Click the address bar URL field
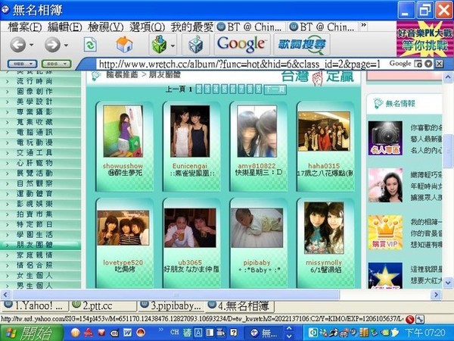Viewport: 454px width, 341px height. [240, 64]
